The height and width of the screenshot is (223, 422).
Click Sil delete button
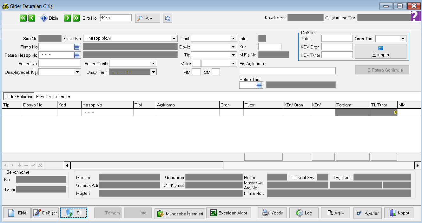(x=74, y=213)
